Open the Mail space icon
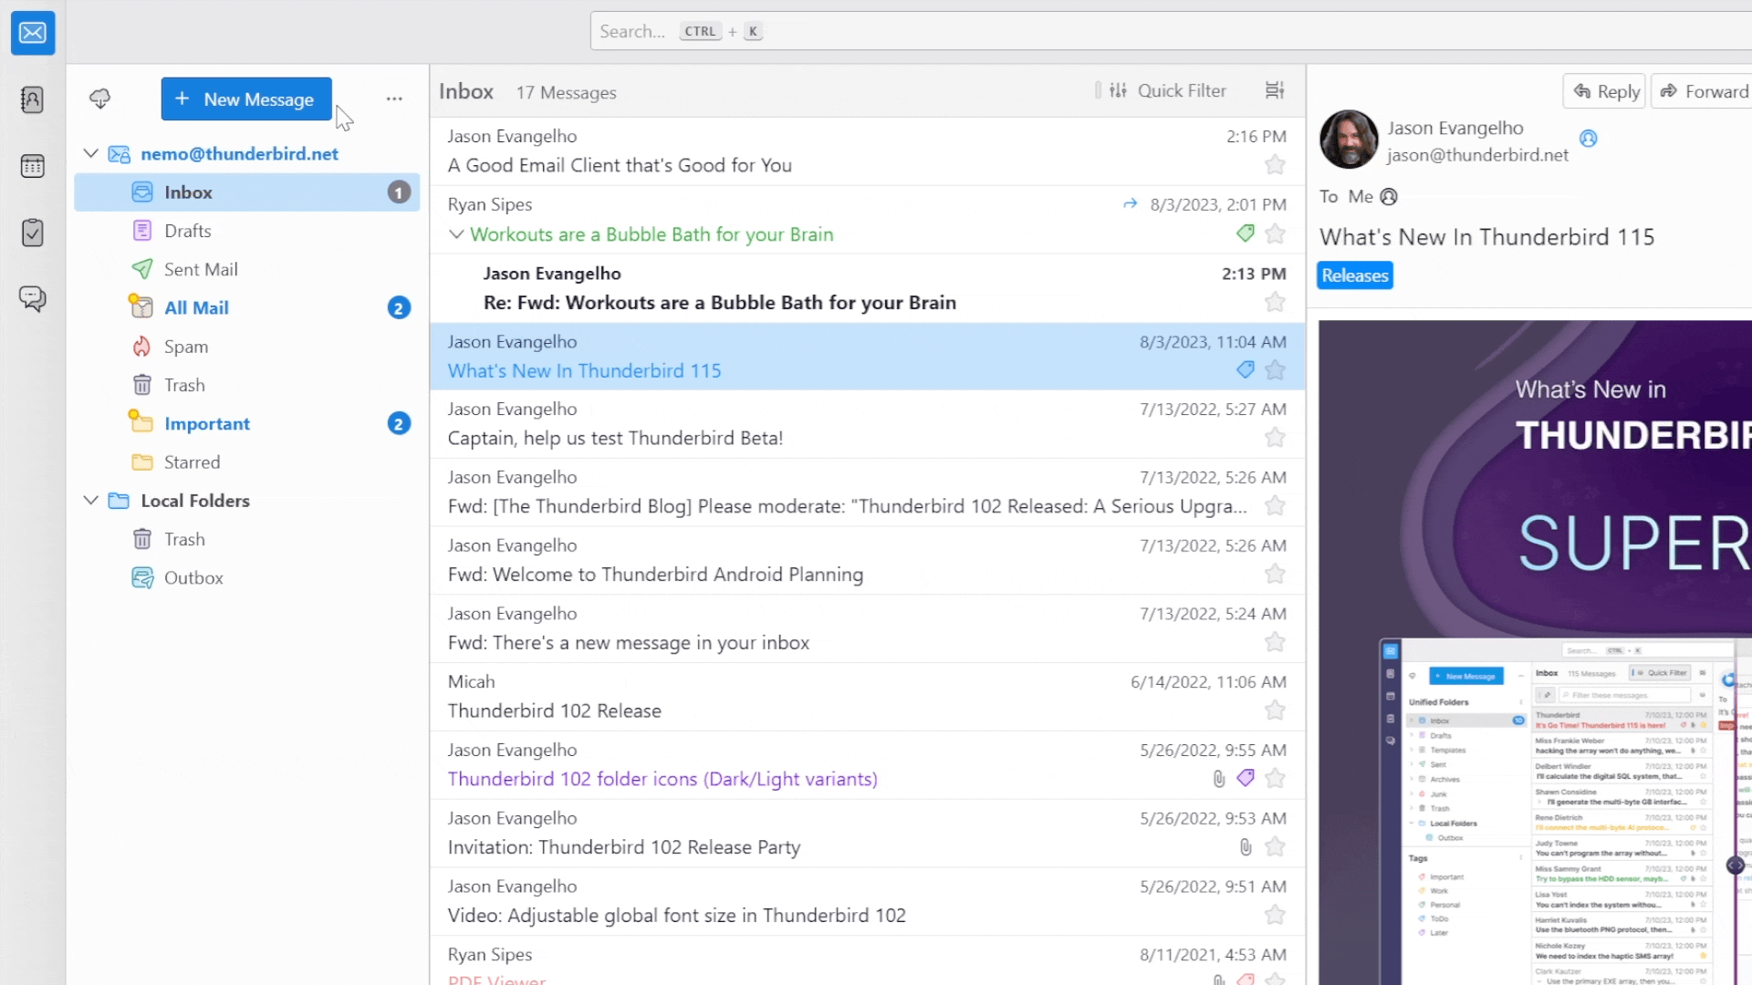 coord(33,33)
